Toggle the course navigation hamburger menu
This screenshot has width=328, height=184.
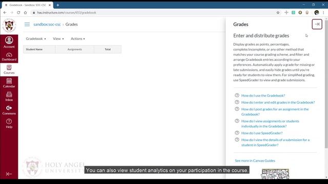click(27, 25)
